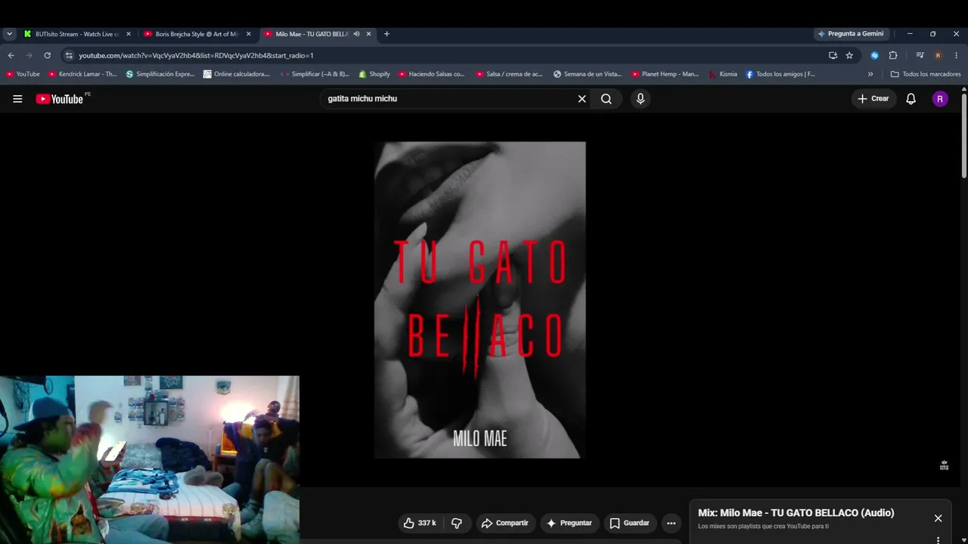This screenshot has width=968, height=544.
Task: Close the BUTIsito Stream tab
Action: (129, 34)
